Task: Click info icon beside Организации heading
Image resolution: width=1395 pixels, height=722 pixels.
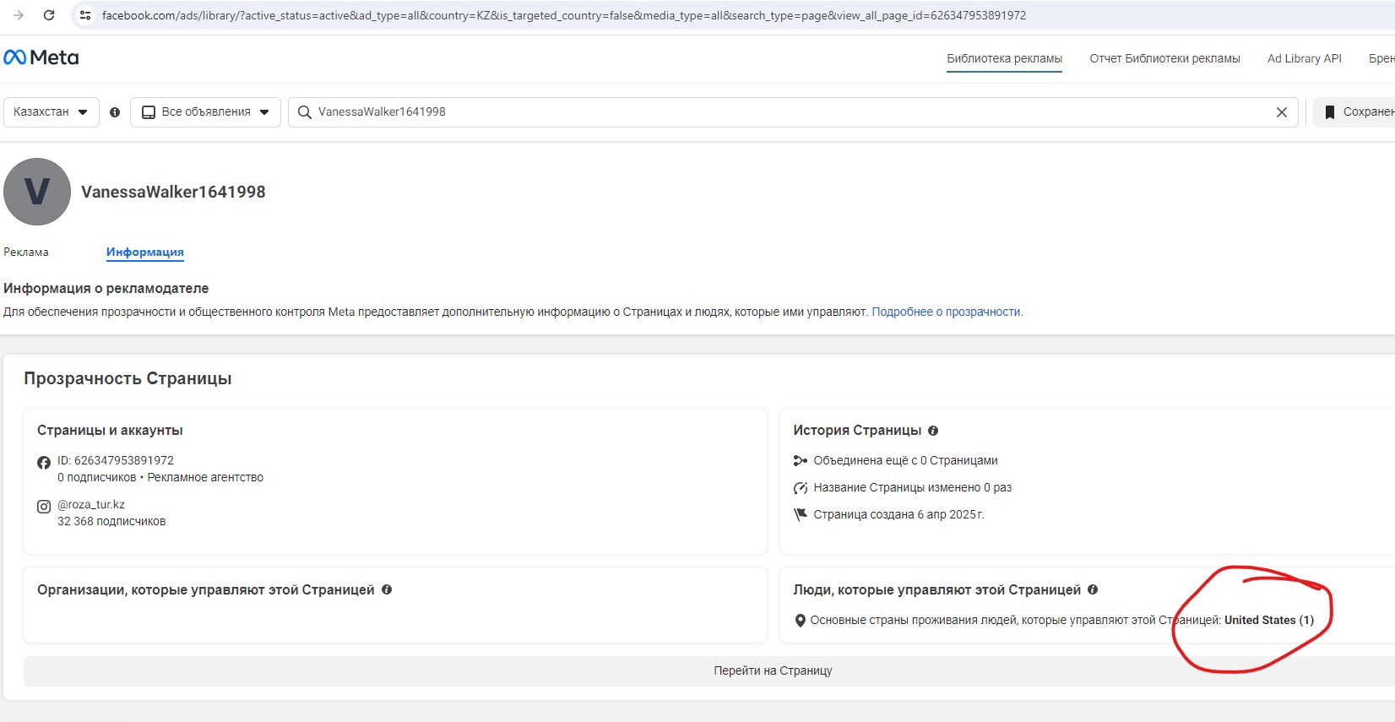Action: pyautogui.click(x=387, y=589)
